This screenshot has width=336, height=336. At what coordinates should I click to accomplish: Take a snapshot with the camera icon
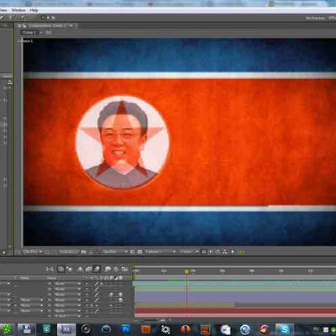point(83,252)
